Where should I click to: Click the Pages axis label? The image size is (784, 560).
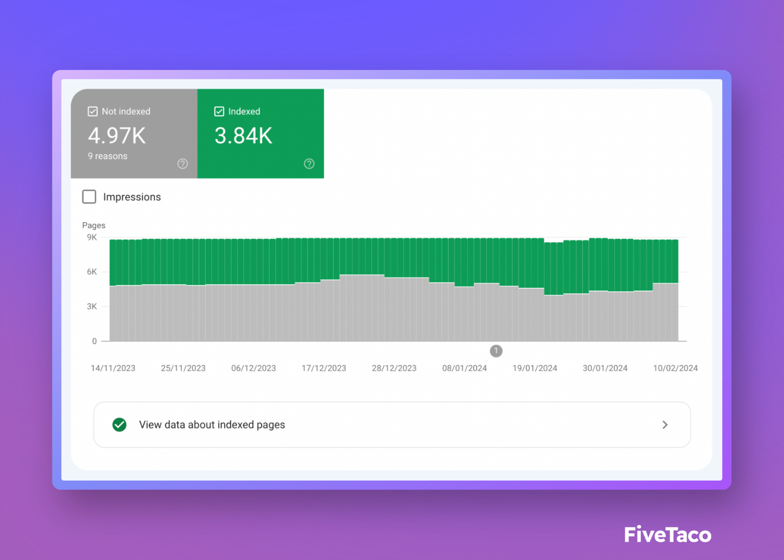(94, 225)
